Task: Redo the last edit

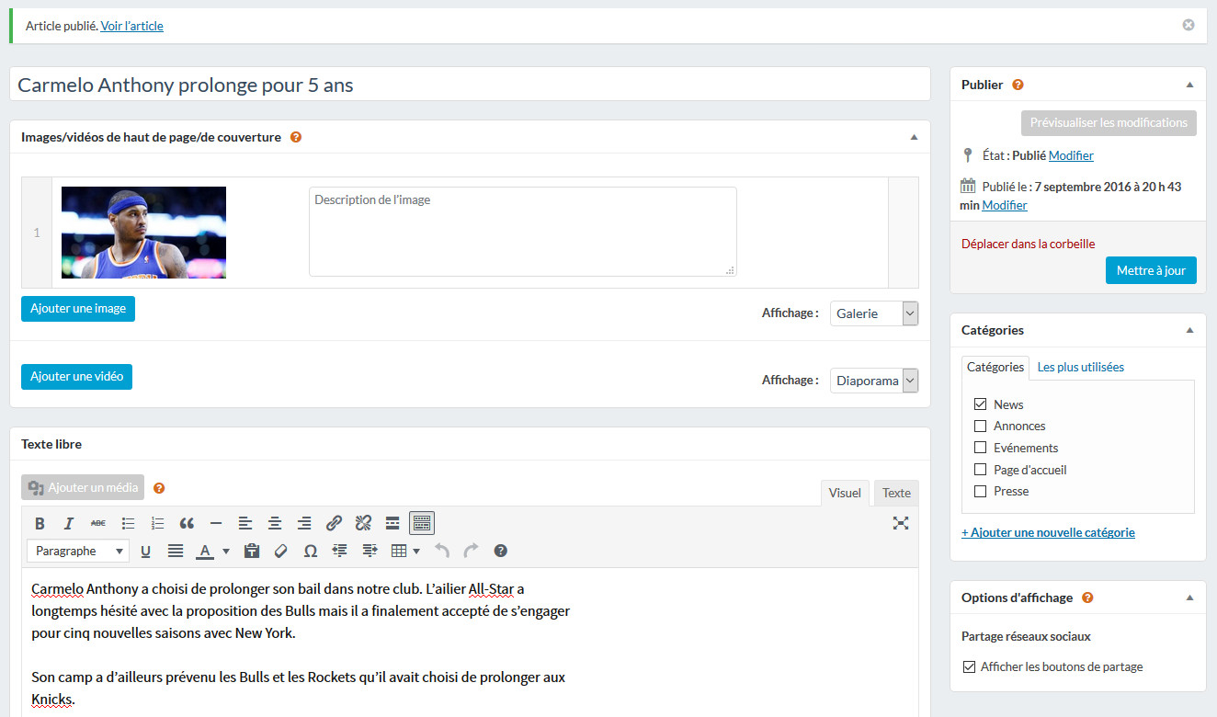Action: [x=472, y=551]
